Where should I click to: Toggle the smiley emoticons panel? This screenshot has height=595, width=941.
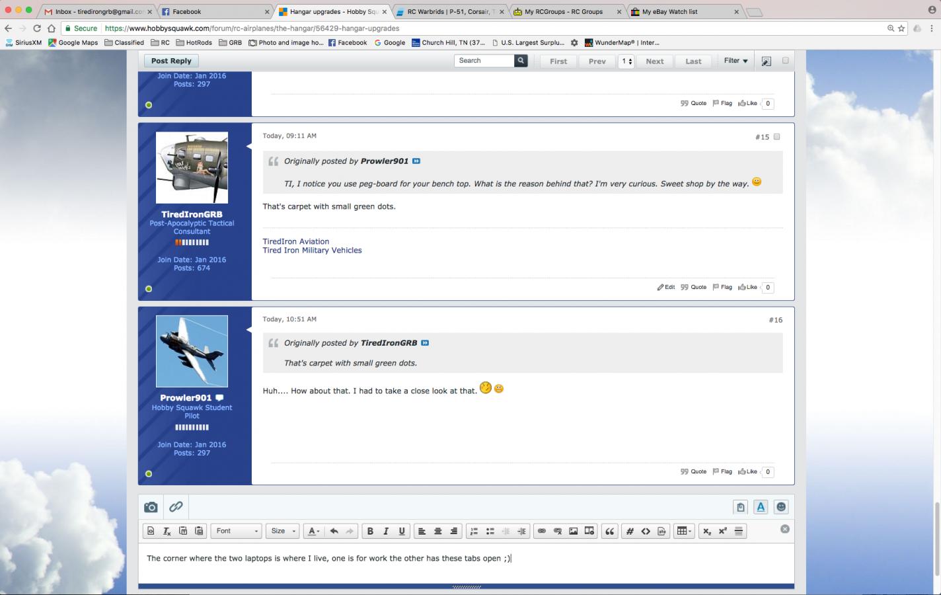(x=781, y=507)
